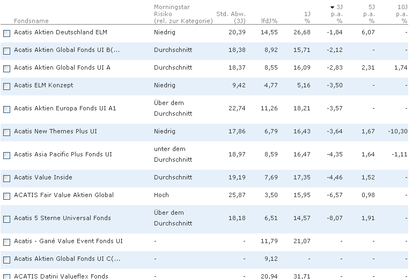Screen dimensions: 412x279
Task: Check the Acatis Aktien Global Fonds UI A box
Action: click(6, 69)
